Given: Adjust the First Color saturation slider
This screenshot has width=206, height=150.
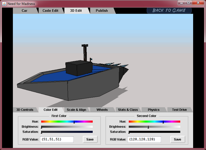Looking at the screenshot, I should tap(67, 132).
